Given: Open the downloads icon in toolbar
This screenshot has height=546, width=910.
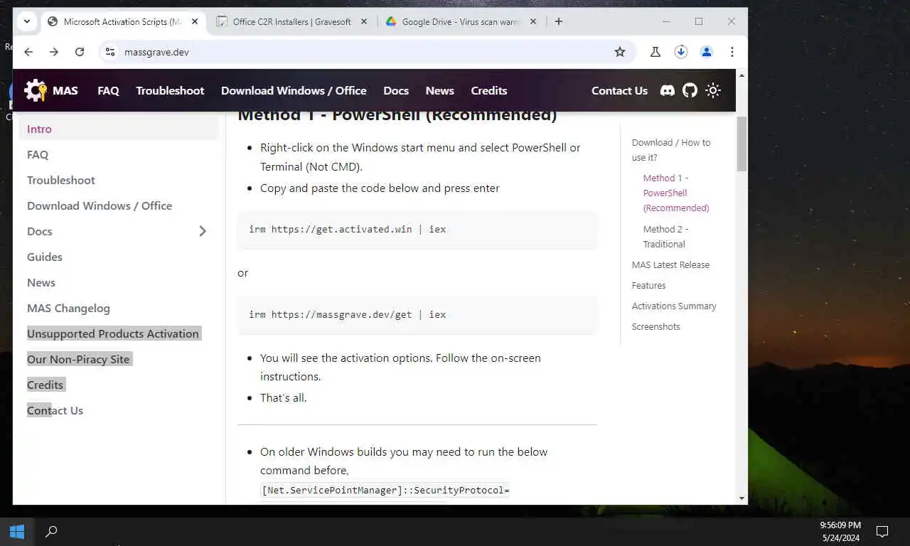Looking at the screenshot, I should point(681,52).
